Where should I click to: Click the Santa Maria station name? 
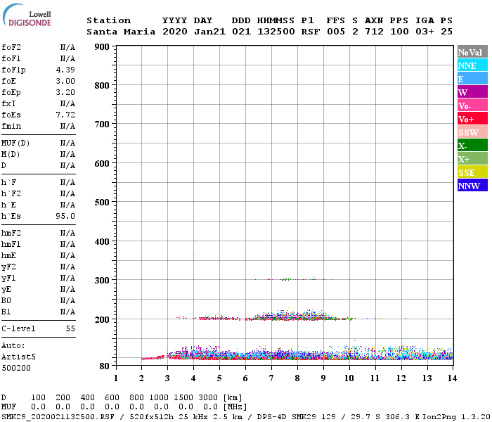pyautogui.click(x=121, y=32)
